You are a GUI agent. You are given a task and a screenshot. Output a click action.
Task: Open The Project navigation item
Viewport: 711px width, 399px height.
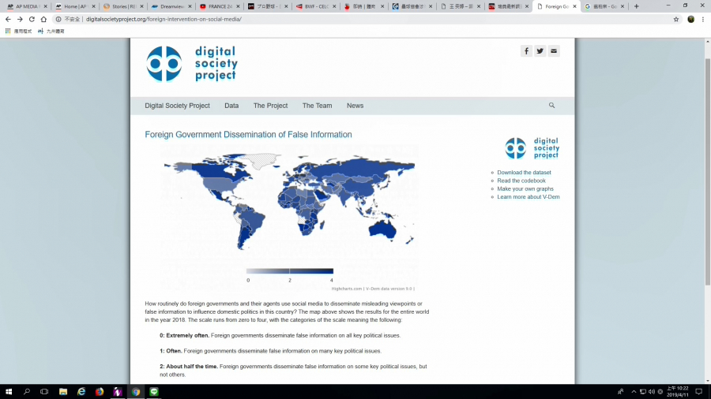tap(270, 106)
